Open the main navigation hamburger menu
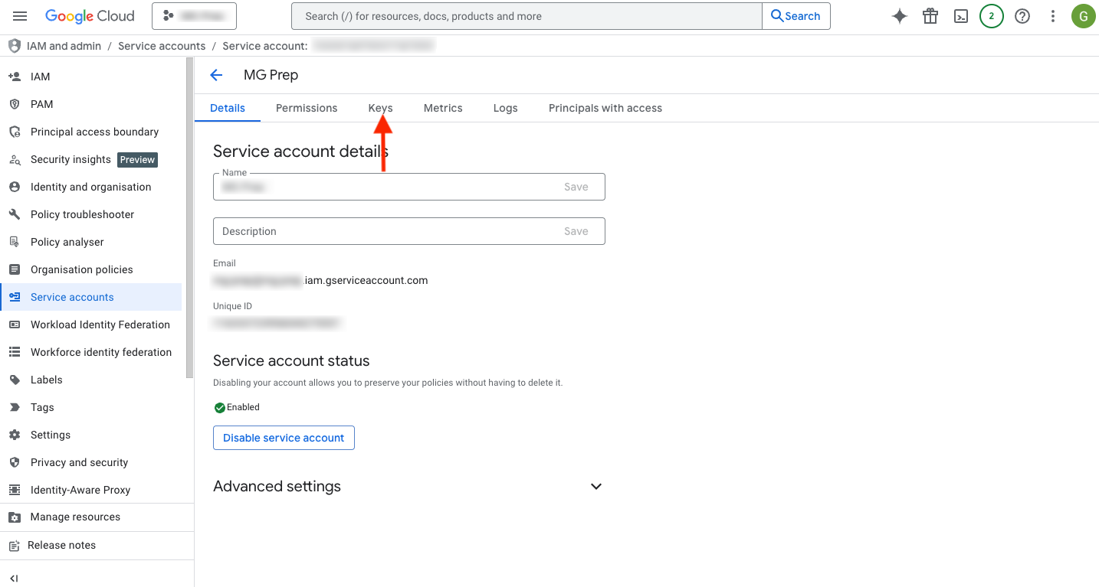1099x587 pixels. click(x=20, y=16)
